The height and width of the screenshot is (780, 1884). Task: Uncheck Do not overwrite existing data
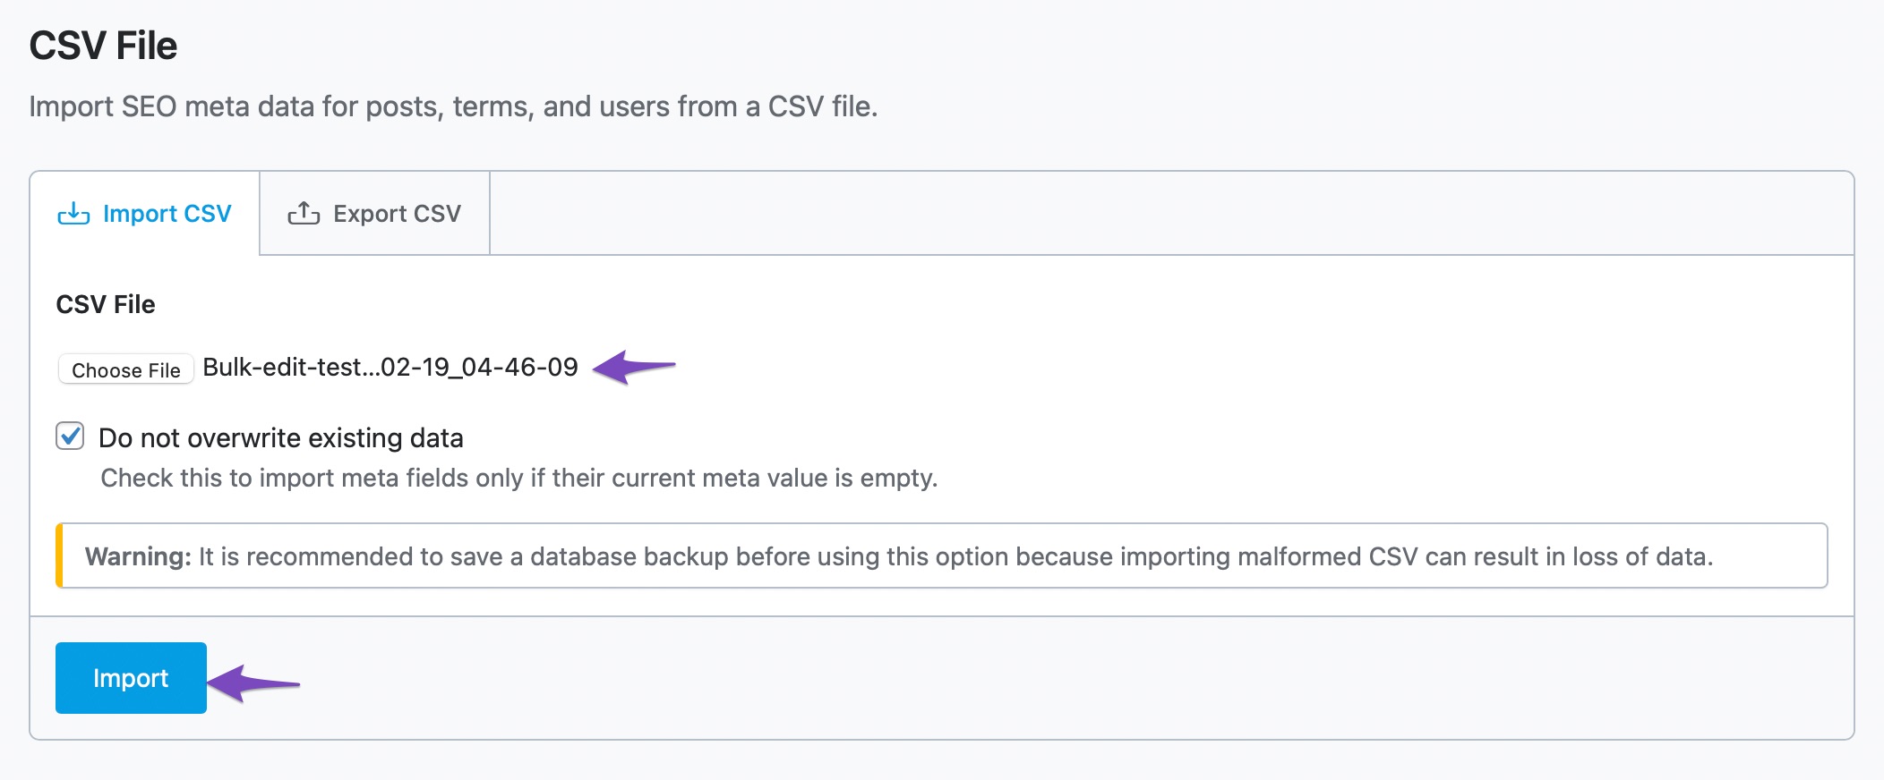point(70,437)
